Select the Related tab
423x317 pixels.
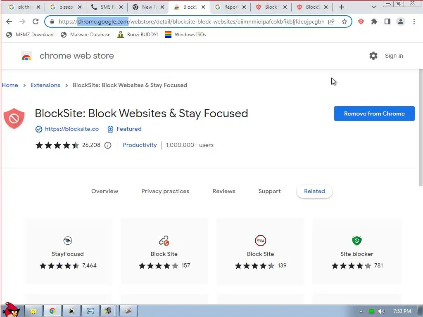click(314, 192)
